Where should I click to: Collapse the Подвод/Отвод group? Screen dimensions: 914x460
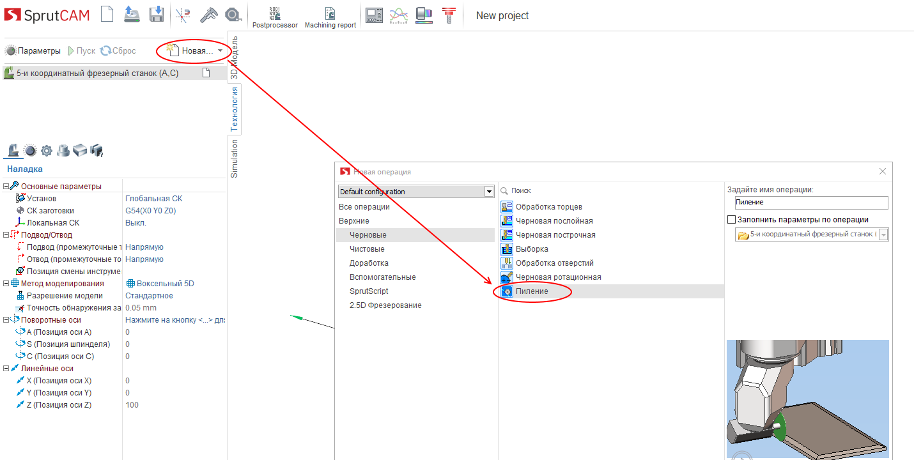click(x=6, y=235)
